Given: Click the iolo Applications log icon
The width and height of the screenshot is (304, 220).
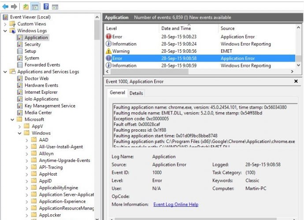Looking at the screenshot, I should coord(20,99).
